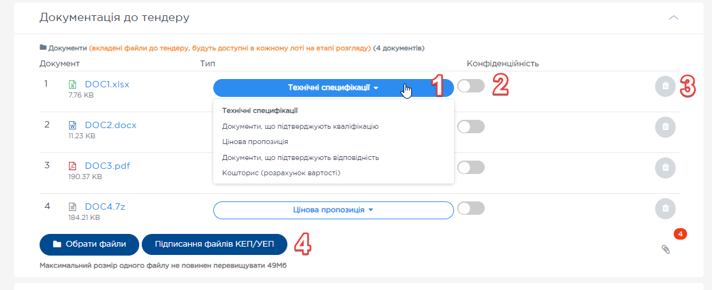The width and height of the screenshot is (712, 290).
Task: Remove DOC4.7z using the trash icon
Action: (665, 208)
